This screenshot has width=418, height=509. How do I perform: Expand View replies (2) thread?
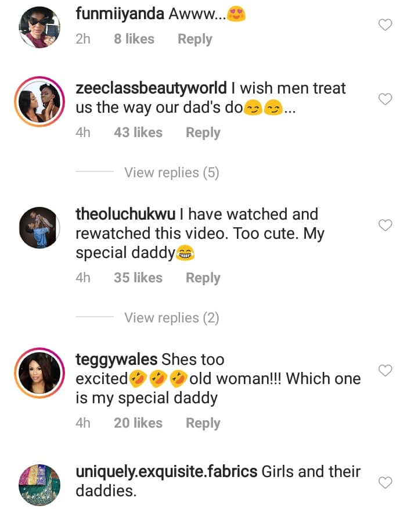click(171, 318)
